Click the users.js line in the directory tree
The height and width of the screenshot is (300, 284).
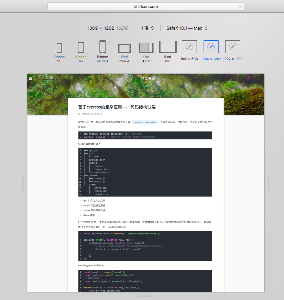pos(99,182)
